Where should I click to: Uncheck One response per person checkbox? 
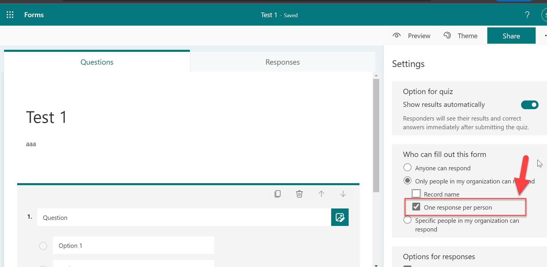pyautogui.click(x=416, y=207)
